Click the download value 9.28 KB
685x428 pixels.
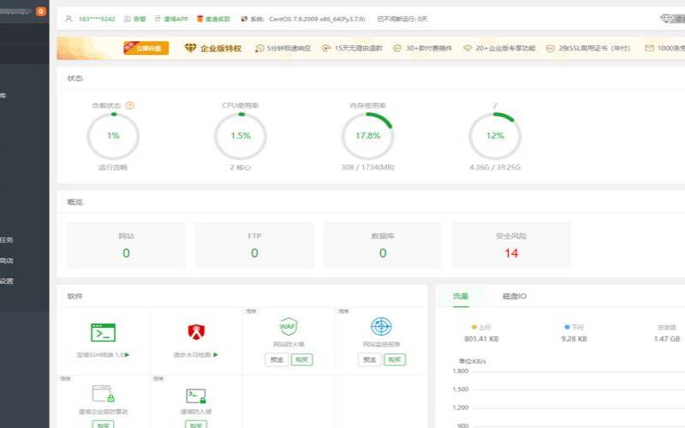(x=574, y=338)
